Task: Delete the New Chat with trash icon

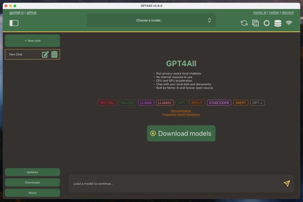Action: click(x=54, y=54)
